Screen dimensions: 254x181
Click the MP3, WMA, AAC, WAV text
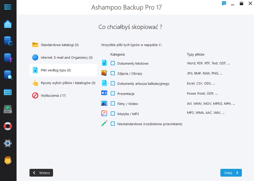pyautogui.click(x=206, y=112)
